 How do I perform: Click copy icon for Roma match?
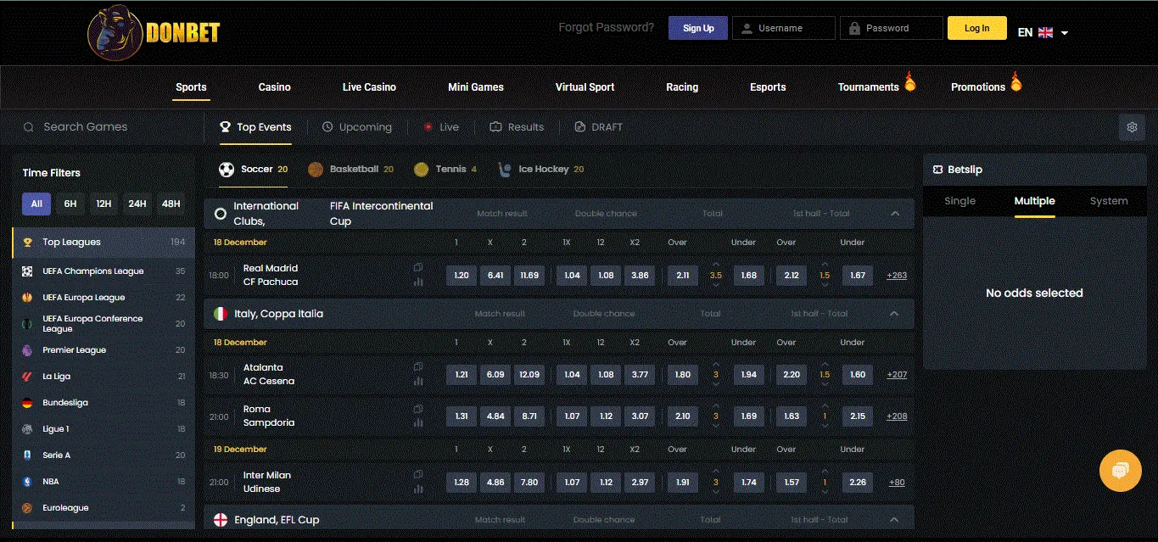[418, 409]
